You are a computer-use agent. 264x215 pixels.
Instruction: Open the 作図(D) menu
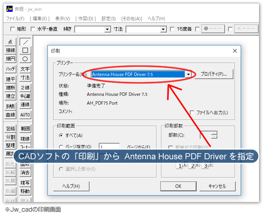[x=86, y=18]
